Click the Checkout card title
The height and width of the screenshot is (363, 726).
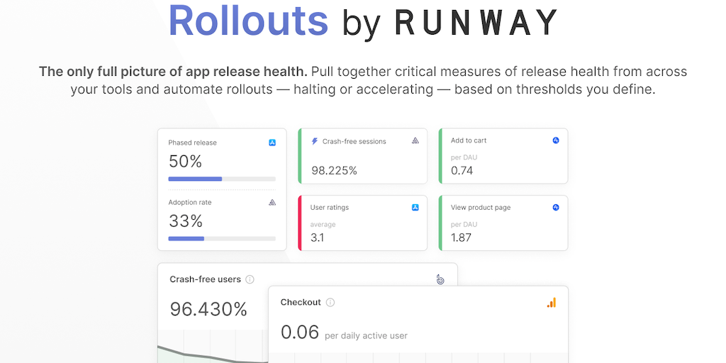(301, 302)
